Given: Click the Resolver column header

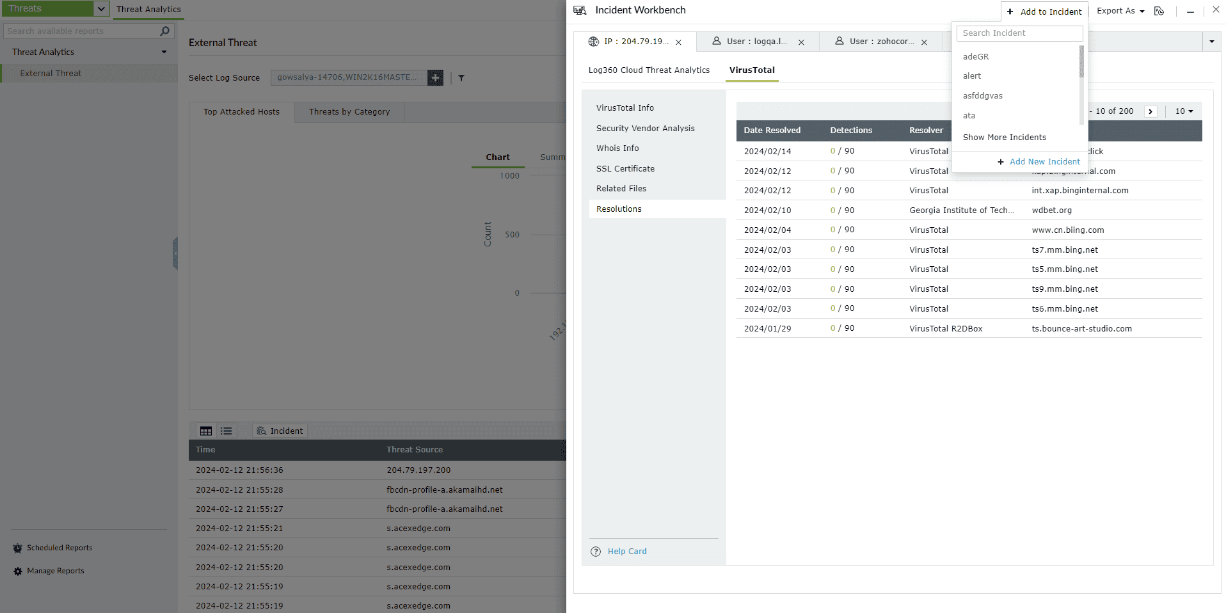Looking at the screenshot, I should [x=926, y=131].
